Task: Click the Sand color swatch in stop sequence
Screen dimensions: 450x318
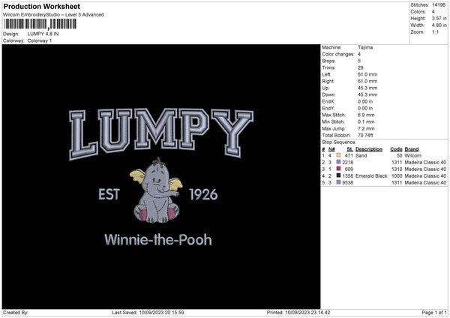Action: point(339,154)
